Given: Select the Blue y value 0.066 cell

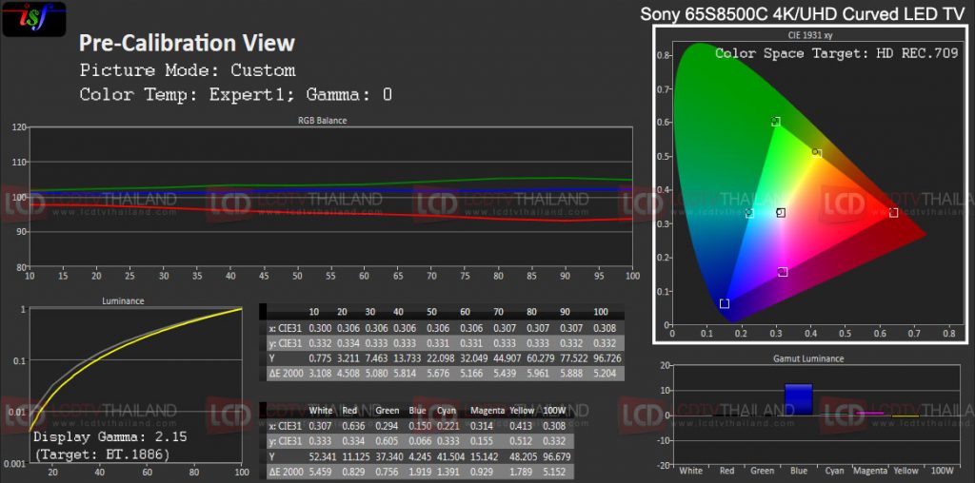Looking at the screenshot, I should click(419, 441).
